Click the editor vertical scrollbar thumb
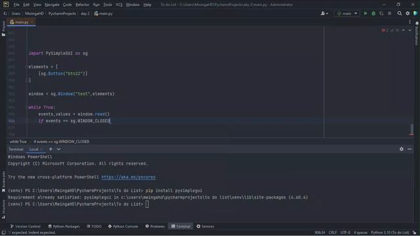 pos(411,129)
